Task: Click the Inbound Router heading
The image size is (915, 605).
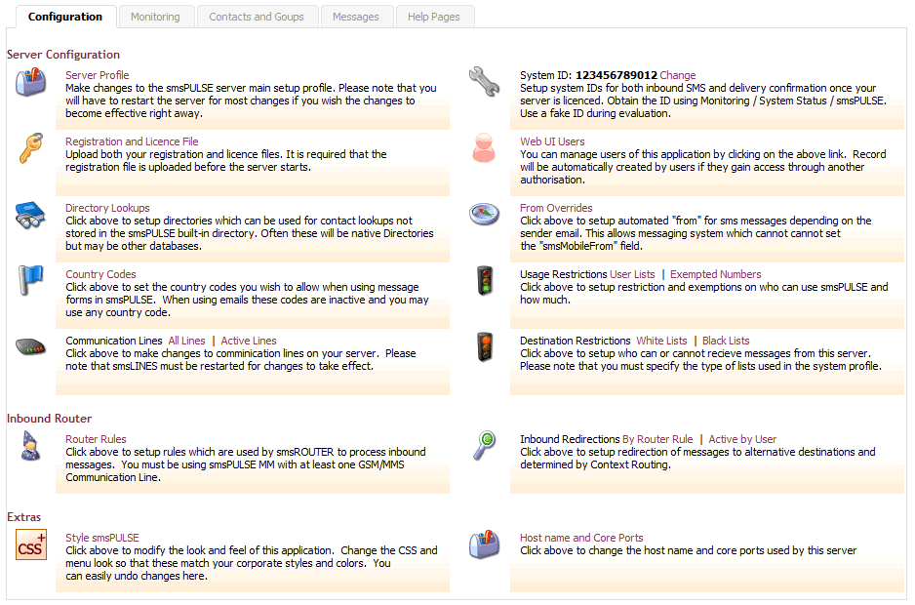Action: click(49, 419)
